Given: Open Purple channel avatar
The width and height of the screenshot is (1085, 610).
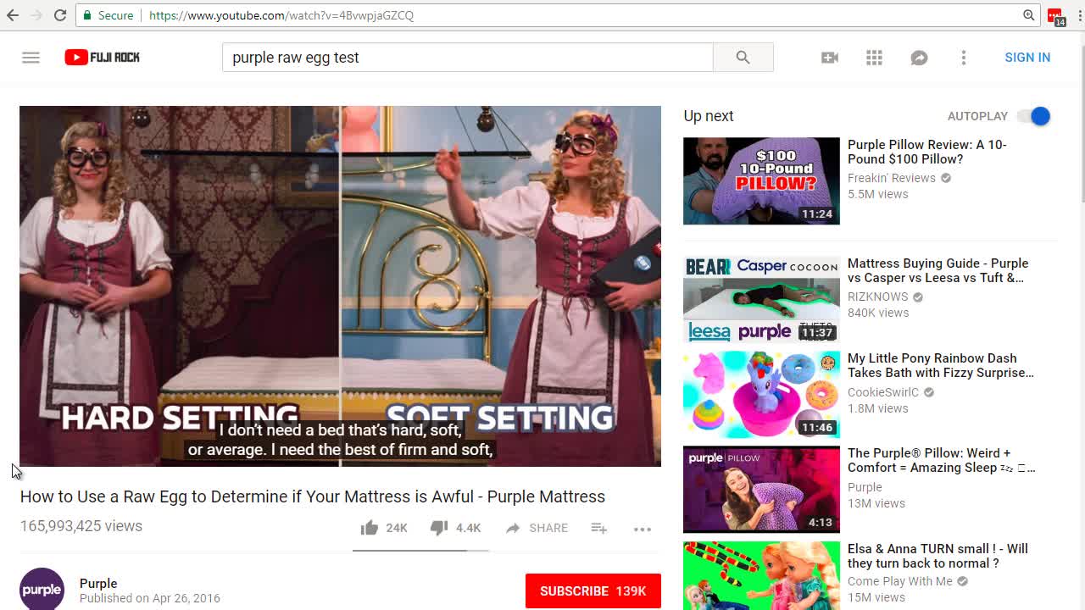Looking at the screenshot, I should point(42,589).
